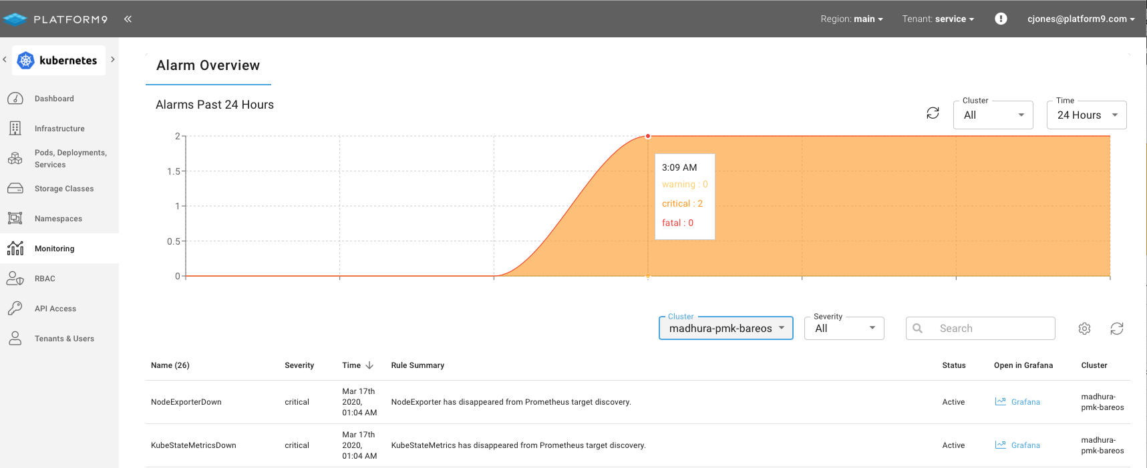Open Infrastructure section
The image size is (1147, 468).
59,129
